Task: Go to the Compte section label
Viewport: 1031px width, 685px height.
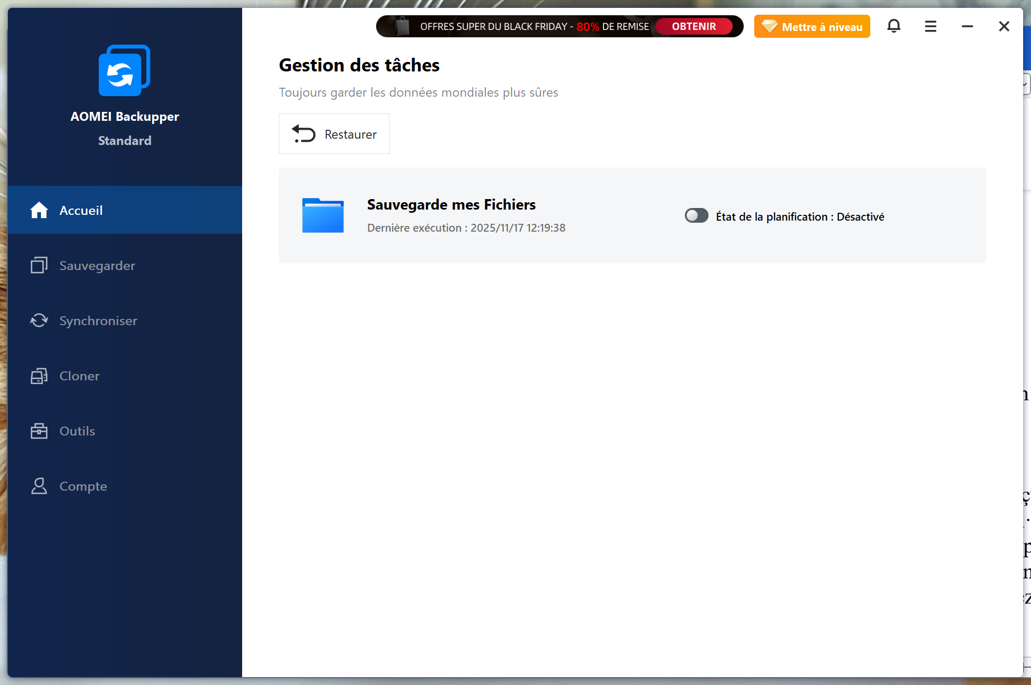Action: (83, 486)
